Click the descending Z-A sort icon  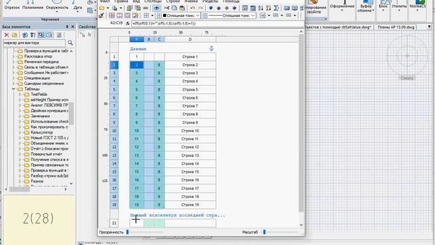(268, 8)
